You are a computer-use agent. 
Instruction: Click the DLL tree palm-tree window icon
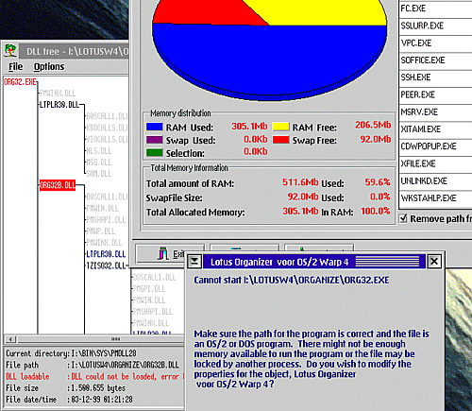(x=10, y=51)
